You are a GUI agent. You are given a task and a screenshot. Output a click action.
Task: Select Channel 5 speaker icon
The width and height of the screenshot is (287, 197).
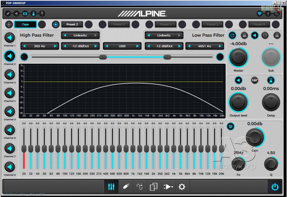coord(10,112)
